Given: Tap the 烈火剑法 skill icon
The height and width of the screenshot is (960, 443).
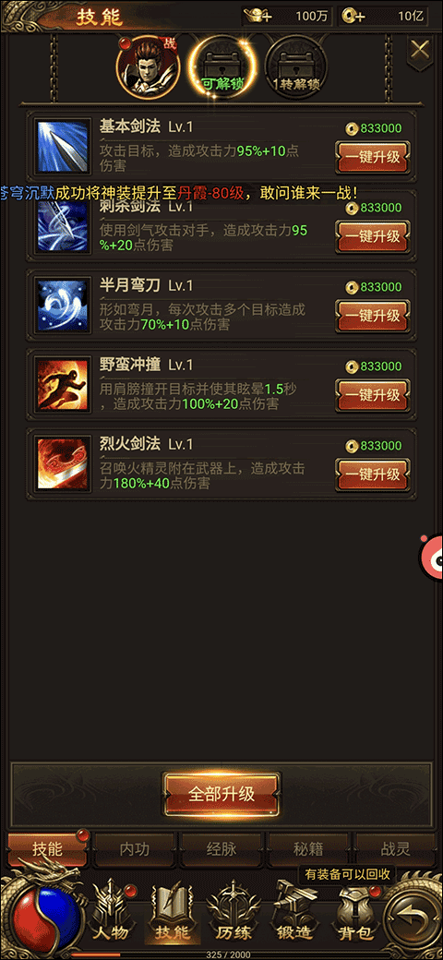Looking at the screenshot, I should click(x=62, y=464).
